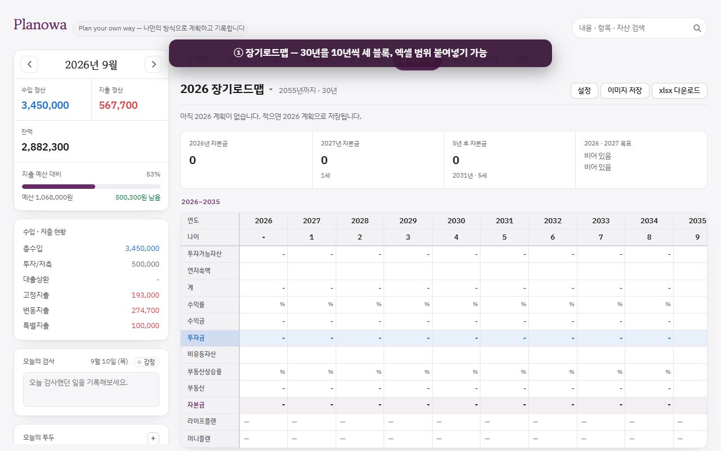Click the search magnifier icon
This screenshot has width=721, height=451.
click(x=697, y=28)
